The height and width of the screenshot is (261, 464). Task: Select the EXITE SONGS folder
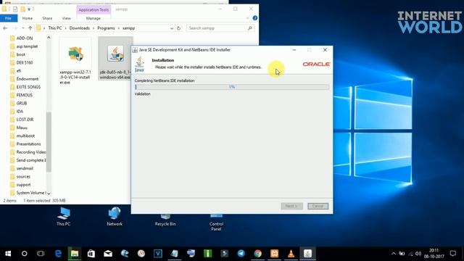point(28,87)
